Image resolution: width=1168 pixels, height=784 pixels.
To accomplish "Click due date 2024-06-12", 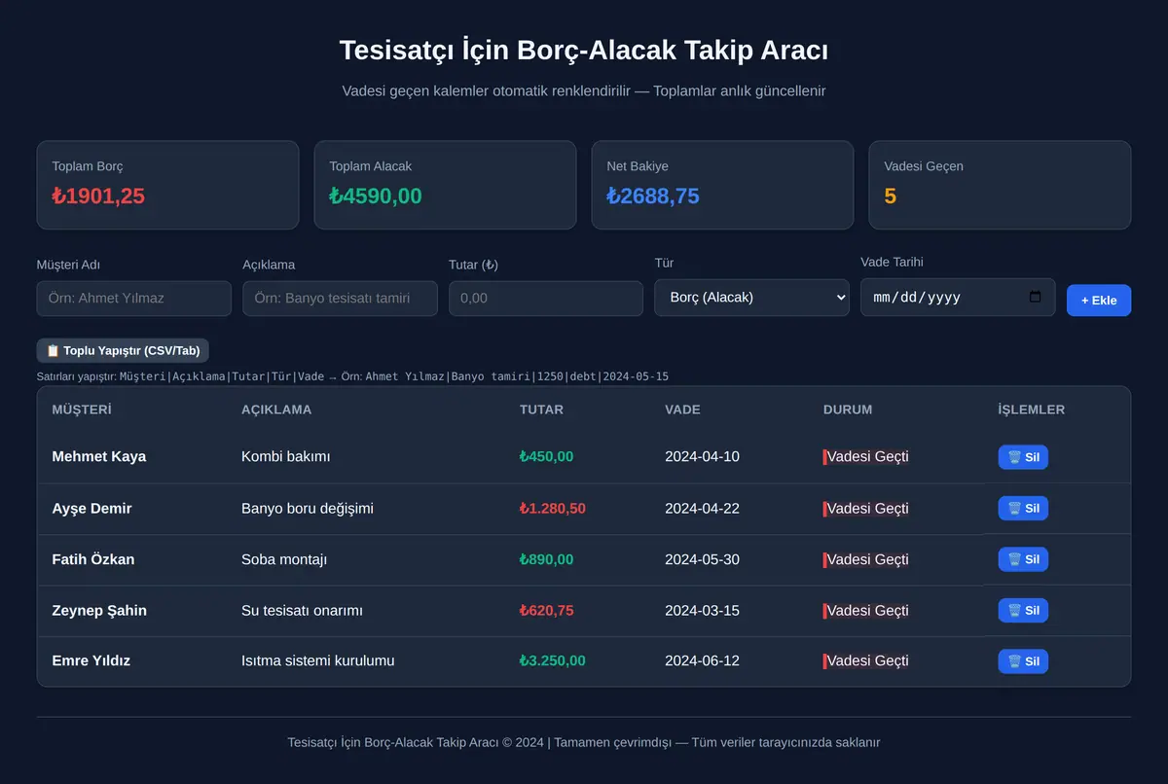I will tap(702, 661).
